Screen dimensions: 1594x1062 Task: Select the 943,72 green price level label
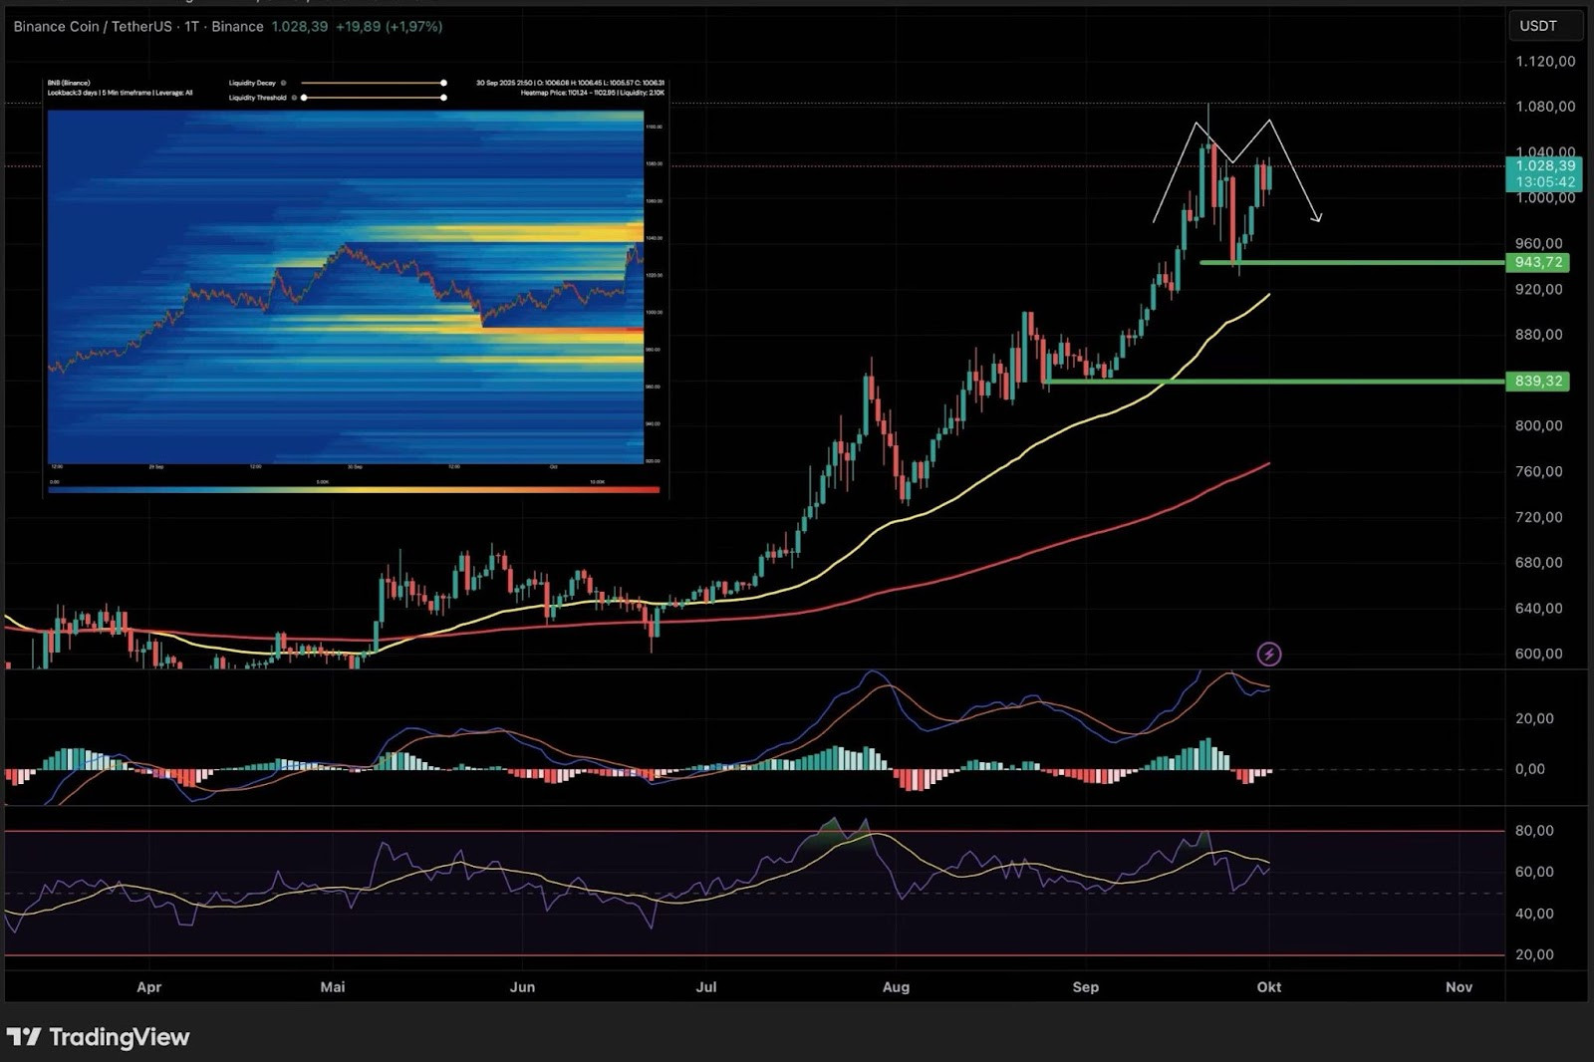(x=1537, y=262)
